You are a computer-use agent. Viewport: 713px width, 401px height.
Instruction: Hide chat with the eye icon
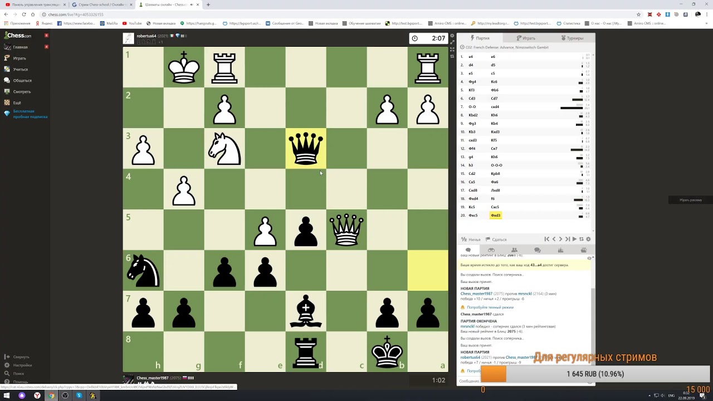589,258
